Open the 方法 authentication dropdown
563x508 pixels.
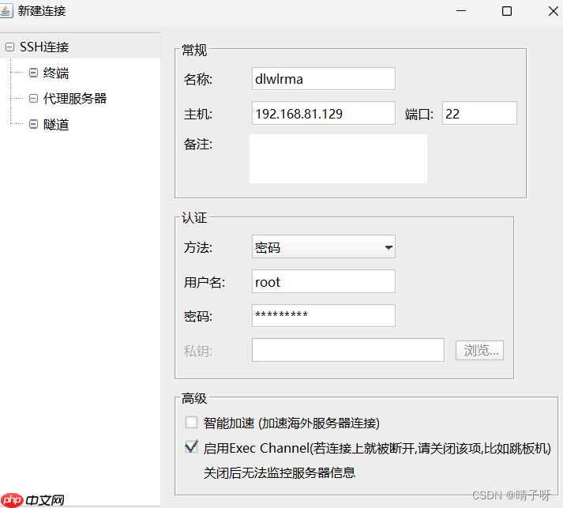(324, 246)
